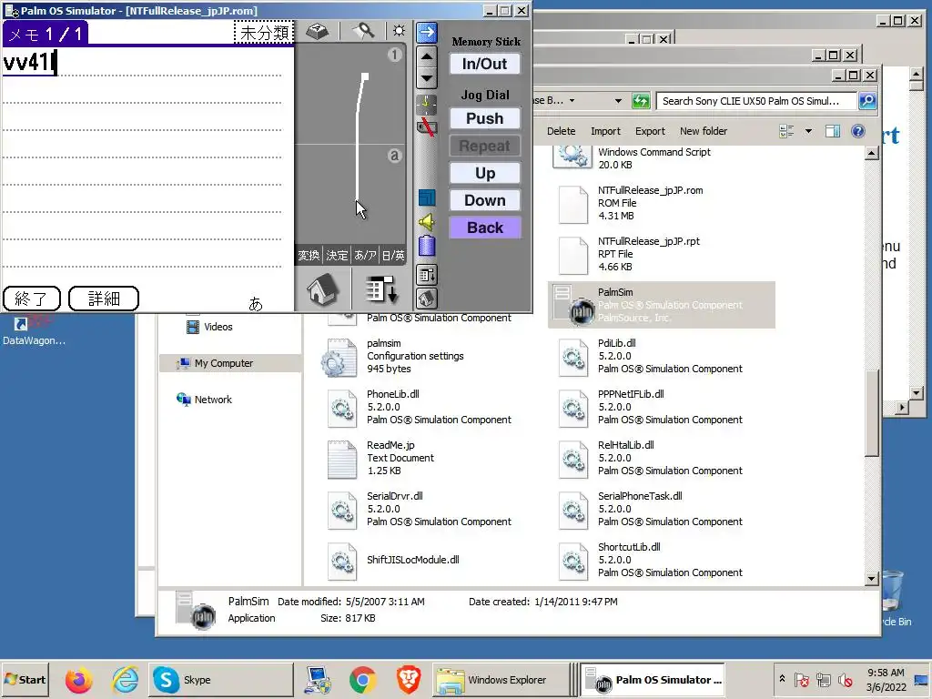
Task: Switch to the Windows Explorer taskbar button
Action: pos(501,679)
